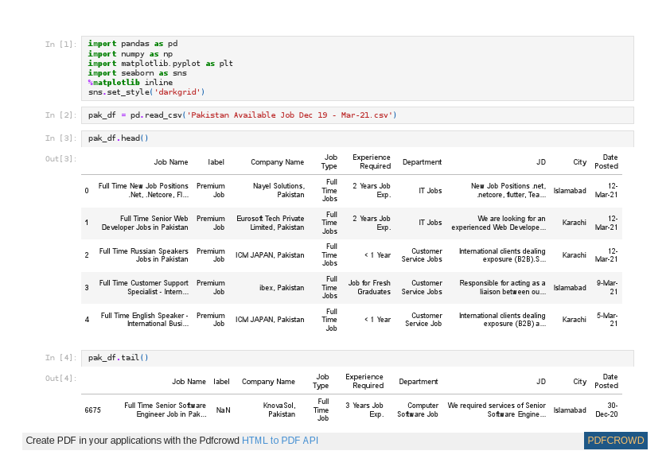
Task: Click the 'Department' header in Out[3]
Action: (423, 162)
